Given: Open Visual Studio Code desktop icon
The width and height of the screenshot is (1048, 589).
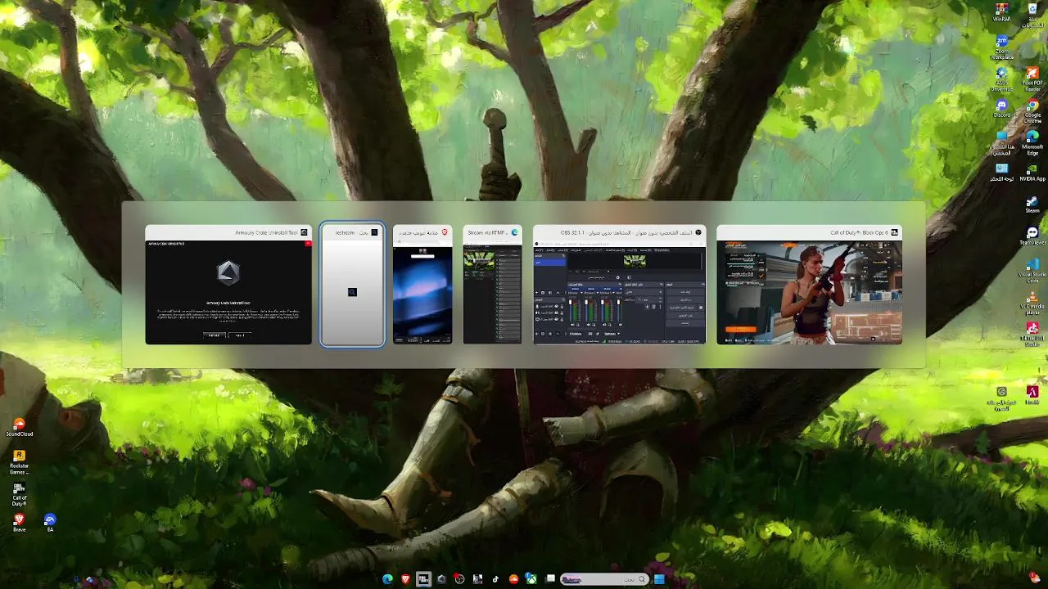Looking at the screenshot, I should [1032, 271].
